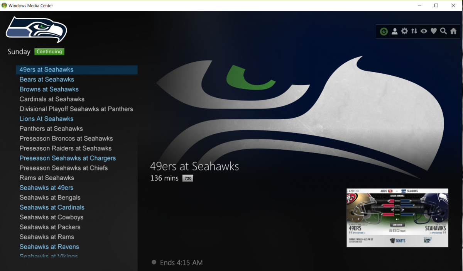This screenshot has width=463, height=271.
Task: Open the user profile icon
Action: click(394, 31)
